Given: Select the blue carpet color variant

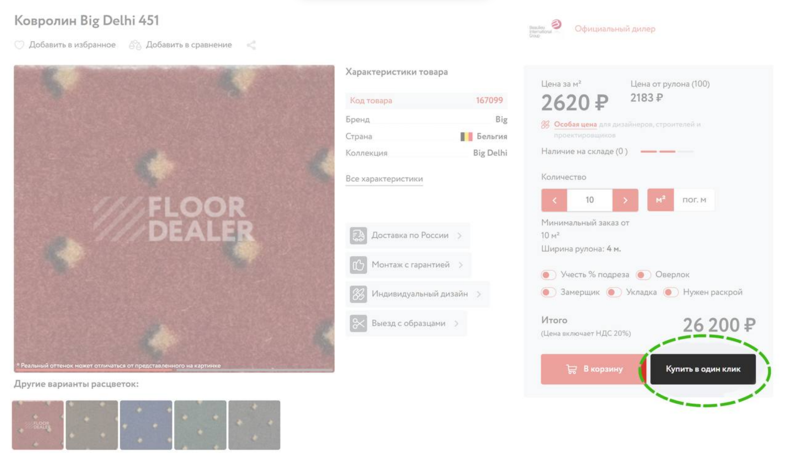Looking at the screenshot, I should coord(146,425).
